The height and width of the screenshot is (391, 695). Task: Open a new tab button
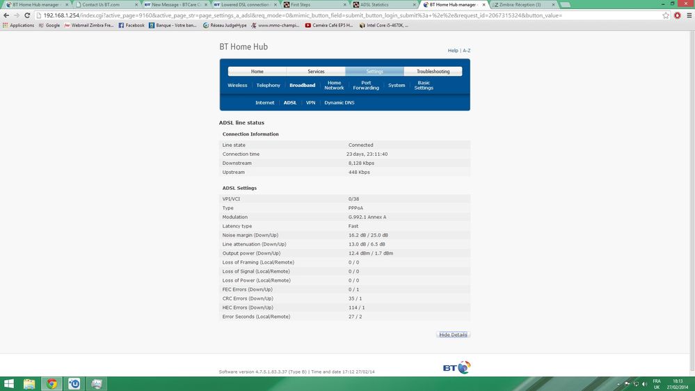(x=565, y=4)
